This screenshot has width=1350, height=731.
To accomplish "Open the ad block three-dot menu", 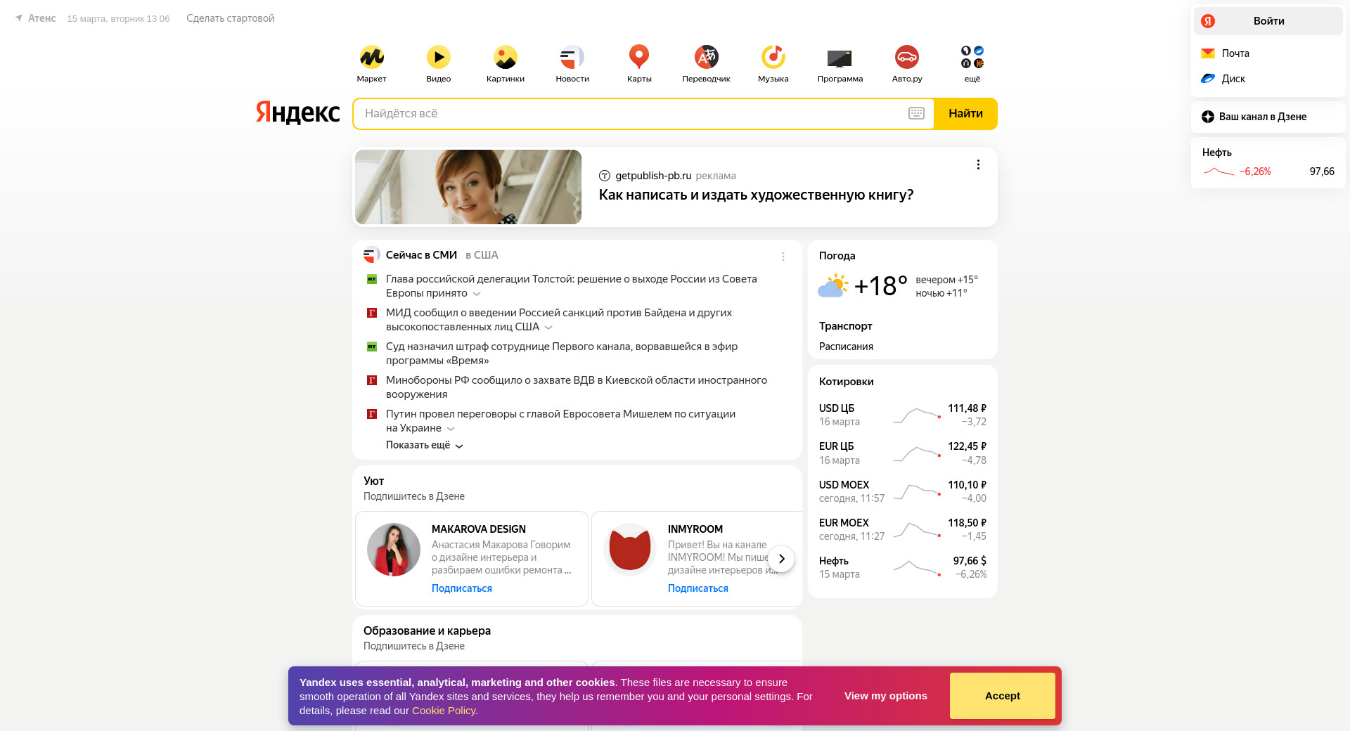I will (x=978, y=164).
